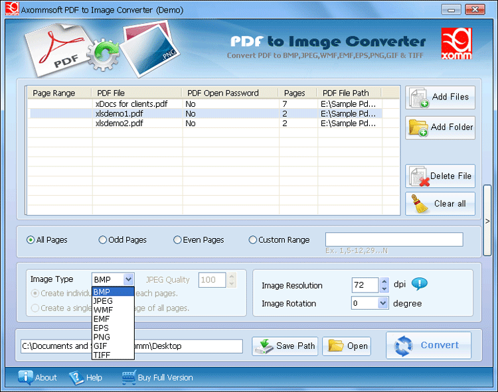Open the Image Rotation dropdown
The height and width of the screenshot is (392, 498).
pyautogui.click(x=383, y=303)
